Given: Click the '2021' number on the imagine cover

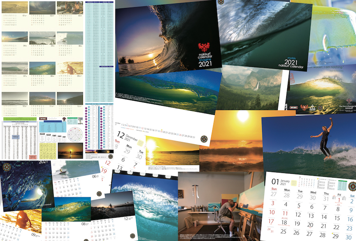Looking at the screenshot, I should tap(205, 64).
